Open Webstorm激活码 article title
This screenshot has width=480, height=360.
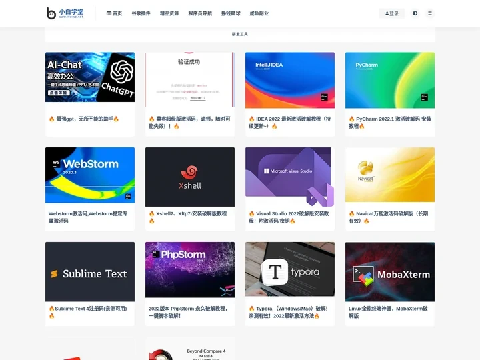[88, 217]
